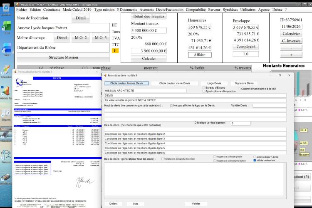
Task: Click the plus button under C. Inversée
Action: pyautogui.click(x=291, y=55)
